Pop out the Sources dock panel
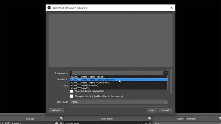Viewport: 221px width, 124px height. coord(61,119)
